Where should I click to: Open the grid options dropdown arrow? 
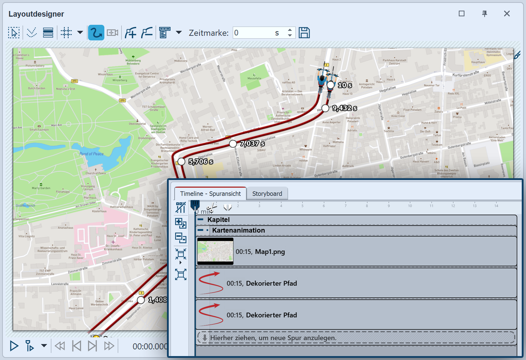[80, 33]
